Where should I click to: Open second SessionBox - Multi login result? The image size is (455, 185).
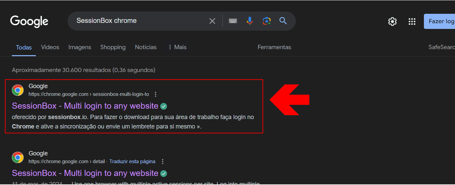[85, 173]
